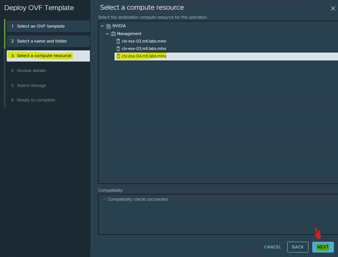Screen dimensions: 338x257
Task: Go to step 2 Select a name and folder
Action: (48, 41)
